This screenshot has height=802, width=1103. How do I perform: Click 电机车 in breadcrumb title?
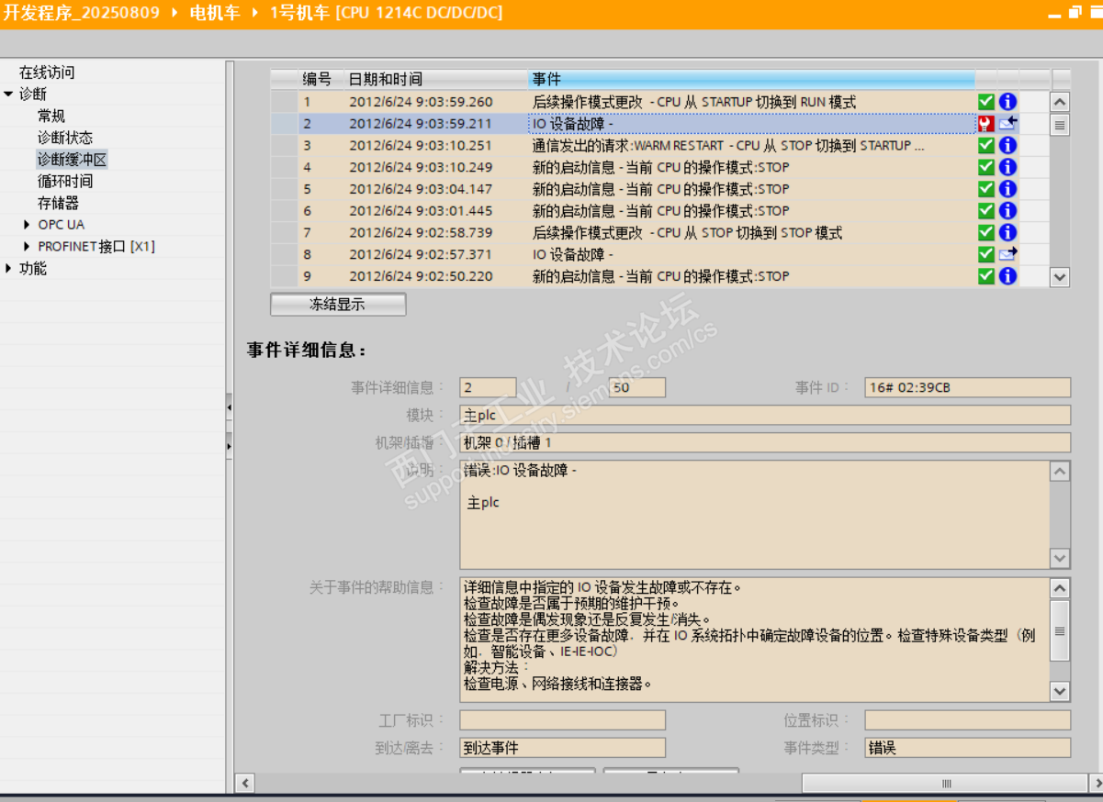click(214, 13)
